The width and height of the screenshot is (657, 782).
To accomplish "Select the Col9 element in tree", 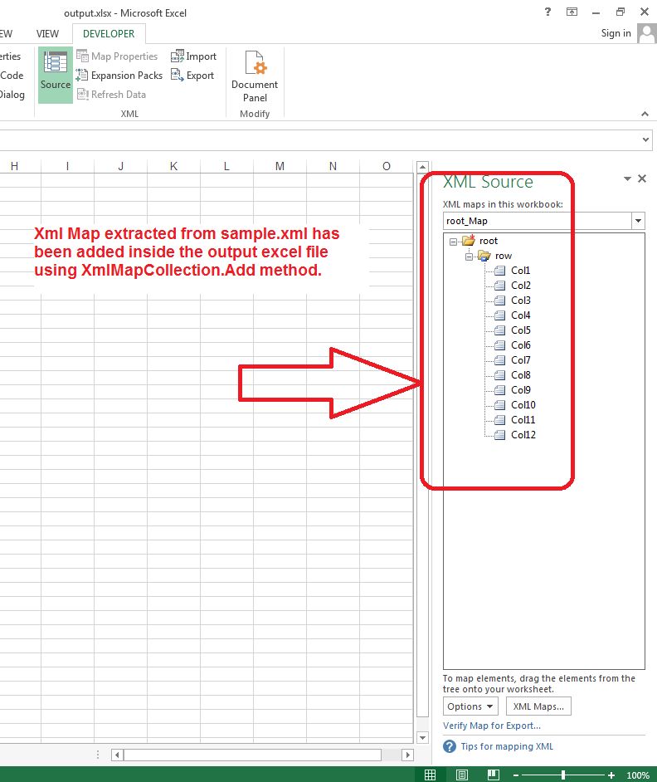I will click(x=520, y=390).
